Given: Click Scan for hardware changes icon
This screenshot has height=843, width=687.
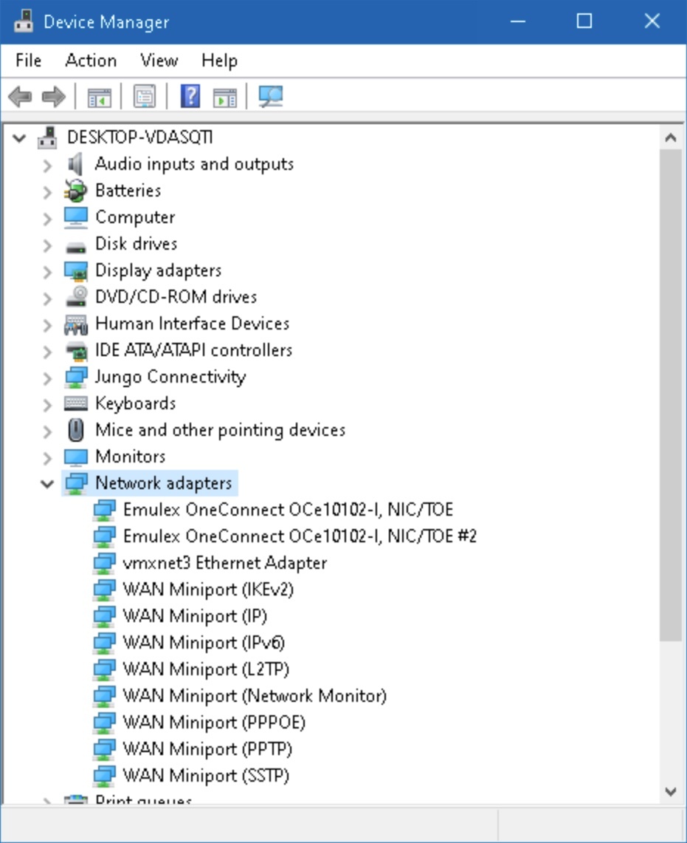Looking at the screenshot, I should pos(271,97).
